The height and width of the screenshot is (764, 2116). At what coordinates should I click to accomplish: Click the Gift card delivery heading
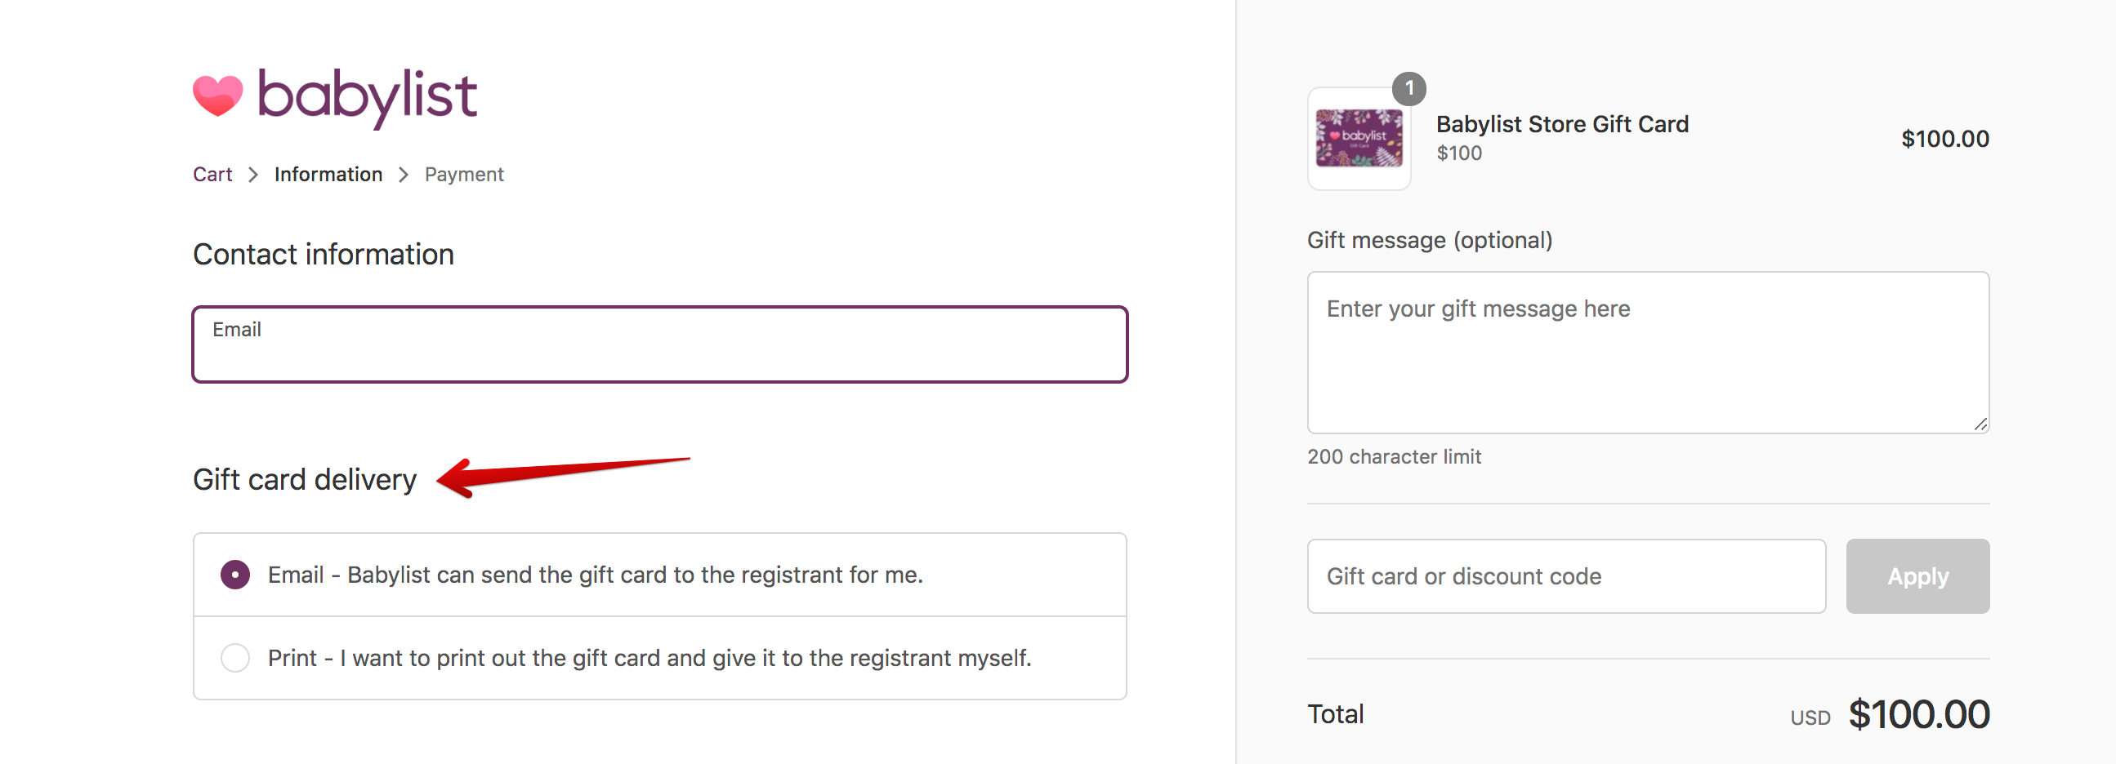pos(305,480)
